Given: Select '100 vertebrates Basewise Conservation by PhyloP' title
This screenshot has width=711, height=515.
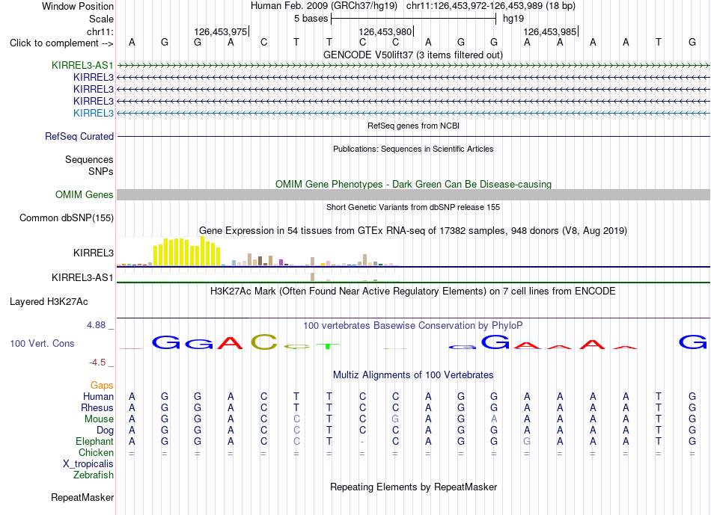Looking at the screenshot, I should point(413,325).
